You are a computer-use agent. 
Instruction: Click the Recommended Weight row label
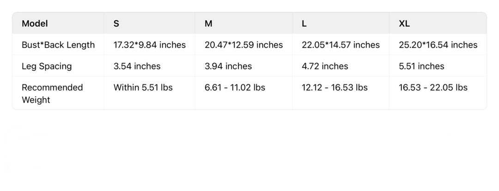(x=52, y=93)
